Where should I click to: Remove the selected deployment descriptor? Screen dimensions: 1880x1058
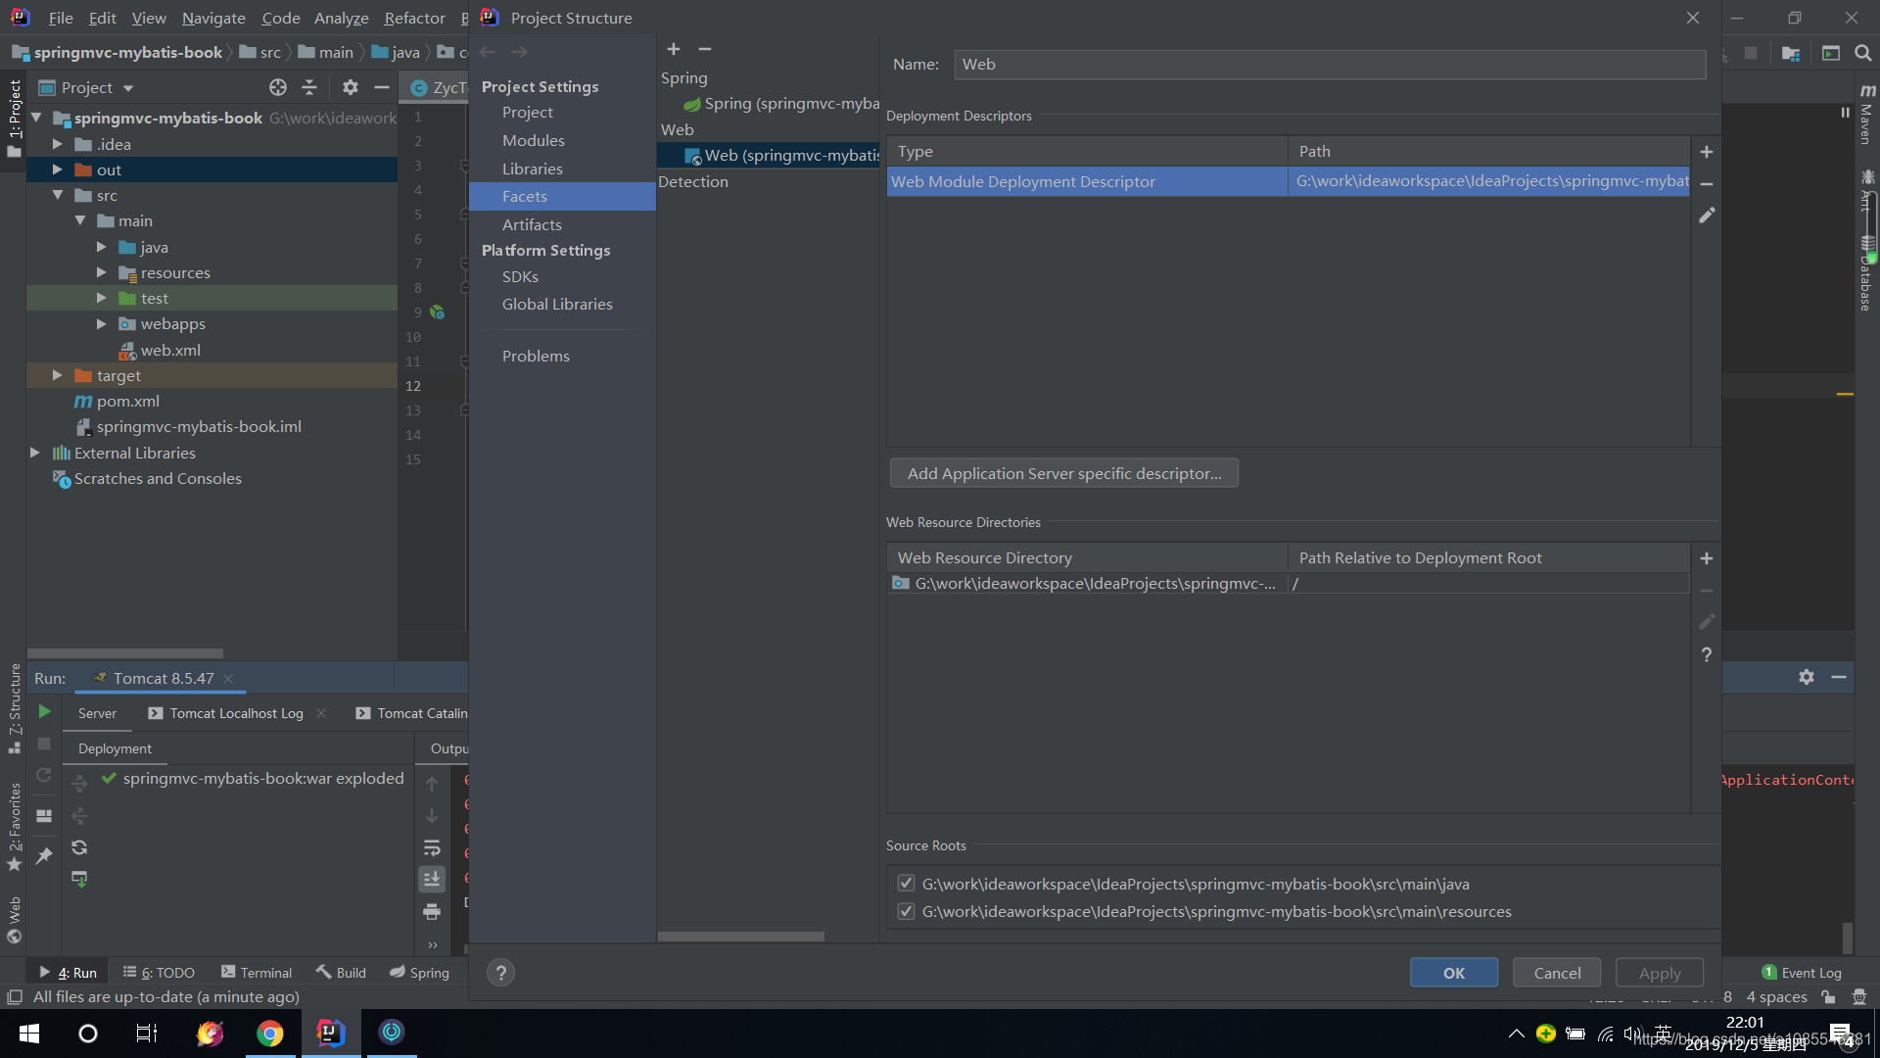point(1707,183)
